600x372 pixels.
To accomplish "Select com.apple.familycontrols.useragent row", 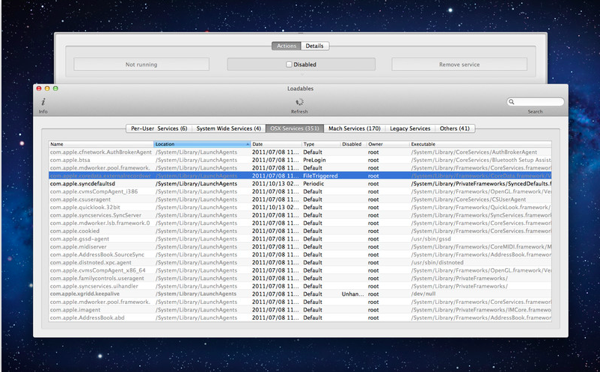I will click(x=300, y=279).
